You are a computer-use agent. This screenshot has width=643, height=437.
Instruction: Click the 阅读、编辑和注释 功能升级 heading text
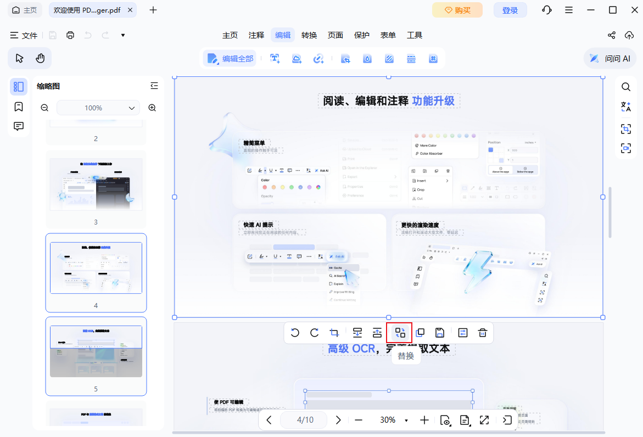click(x=388, y=101)
